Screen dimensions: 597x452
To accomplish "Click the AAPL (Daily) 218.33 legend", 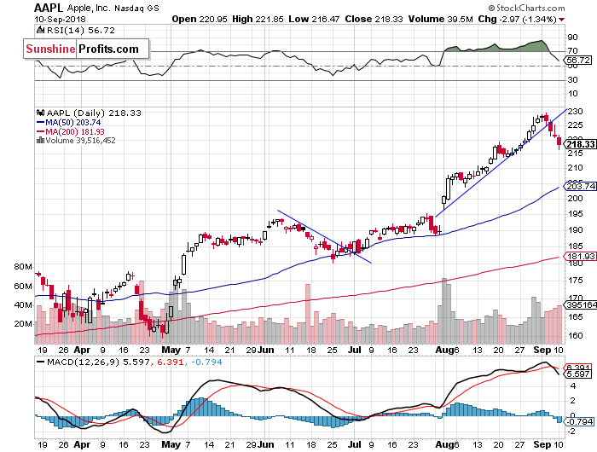I will point(94,113).
